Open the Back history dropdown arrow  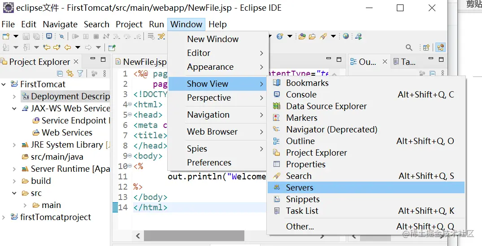pos(78,47)
